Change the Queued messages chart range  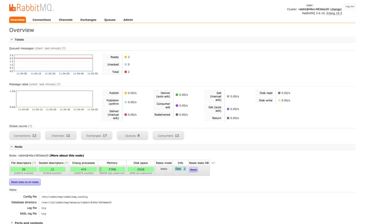tap(47, 49)
